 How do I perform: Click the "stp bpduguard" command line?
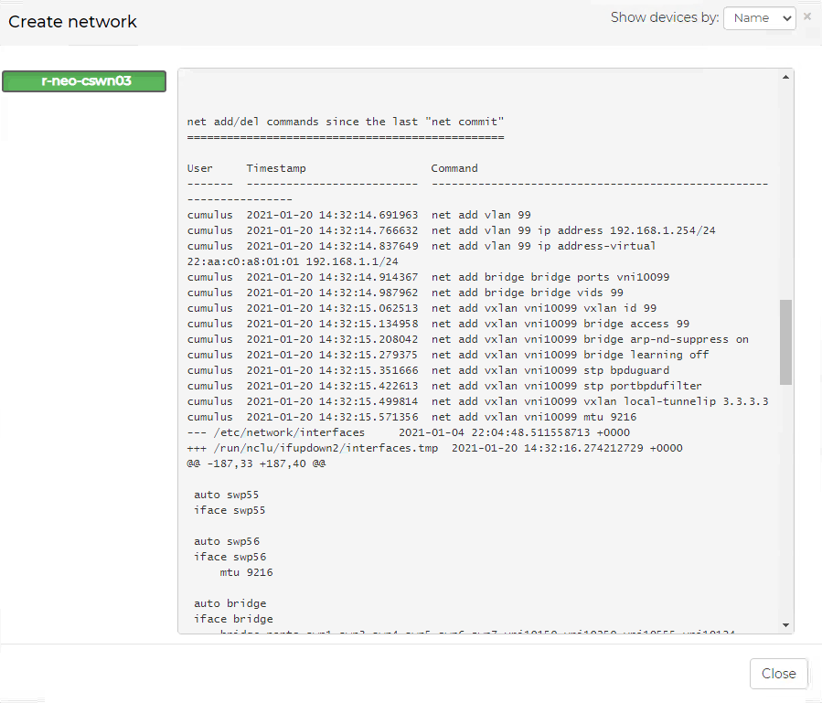click(x=550, y=370)
